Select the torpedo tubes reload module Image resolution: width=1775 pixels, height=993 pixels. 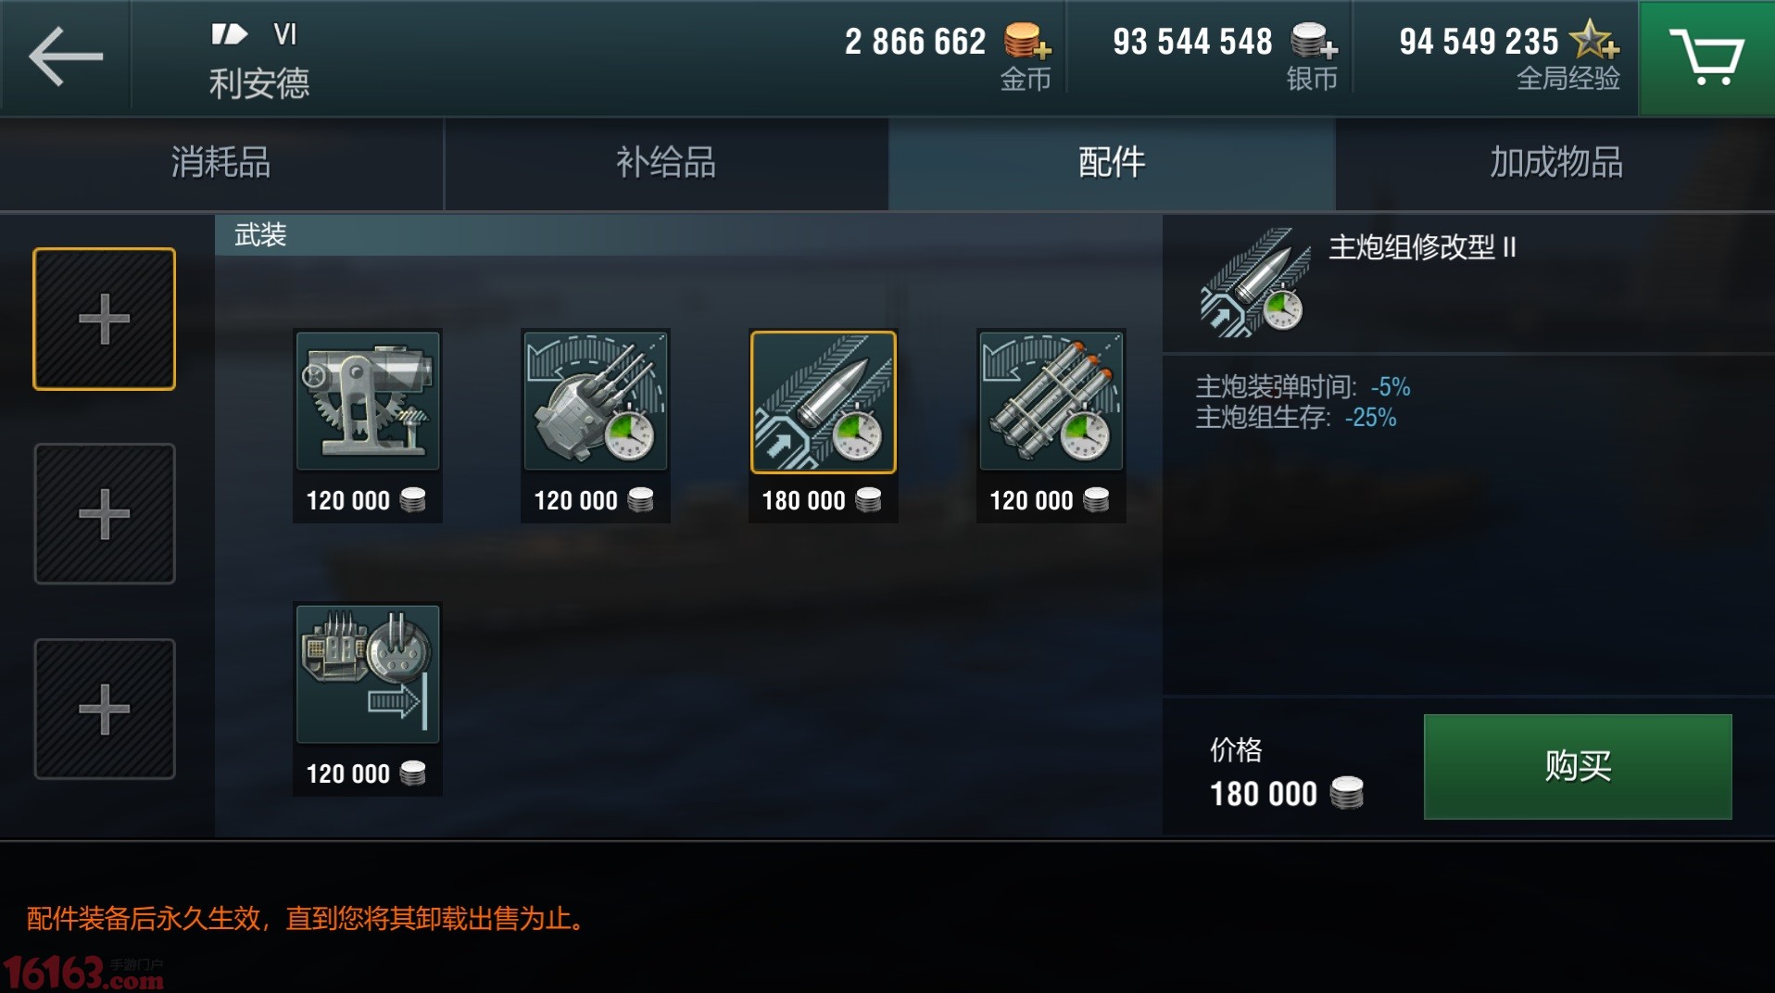(x=1051, y=425)
